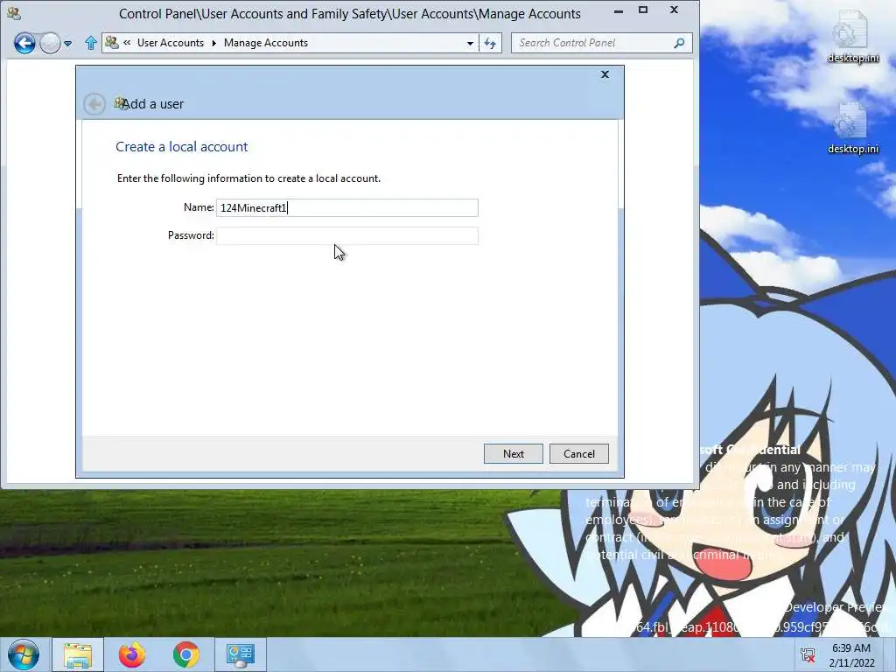Image resolution: width=896 pixels, height=672 pixels.
Task: Click the Back arrow in Control Panel
Action: (x=24, y=43)
